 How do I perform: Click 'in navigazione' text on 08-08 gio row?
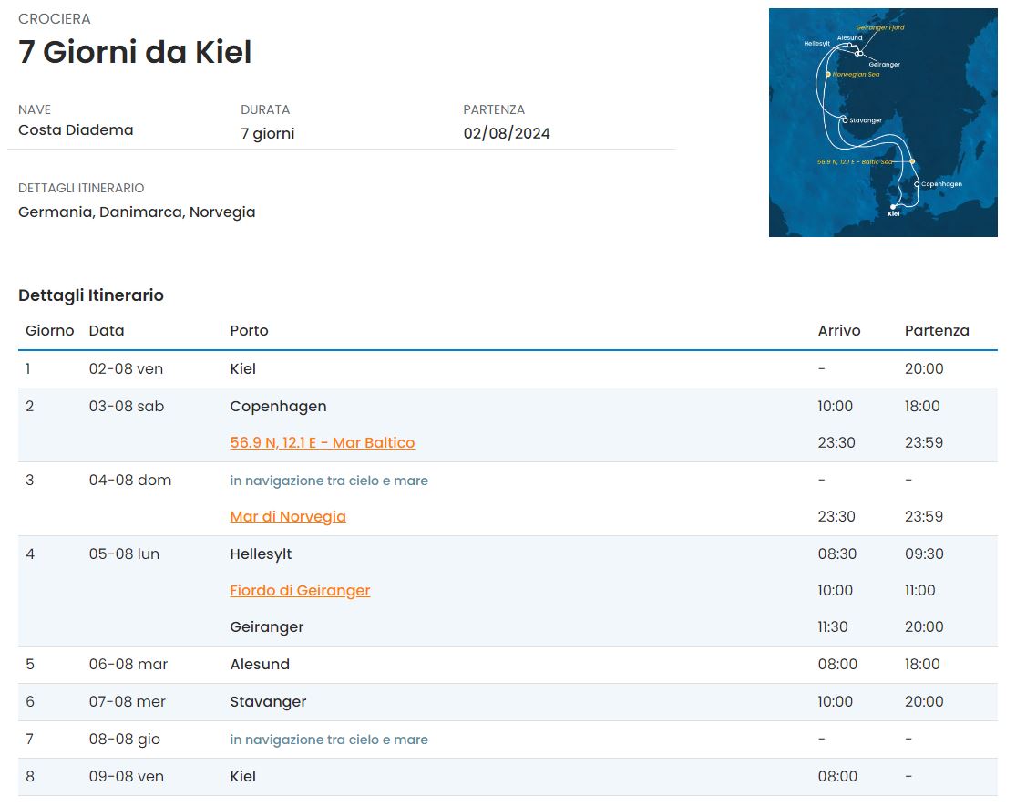[x=329, y=740]
